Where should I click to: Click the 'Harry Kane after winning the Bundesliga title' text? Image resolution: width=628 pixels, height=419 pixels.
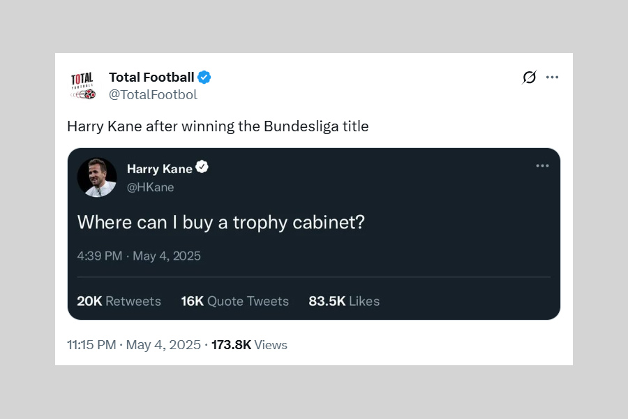[x=218, y=126]
